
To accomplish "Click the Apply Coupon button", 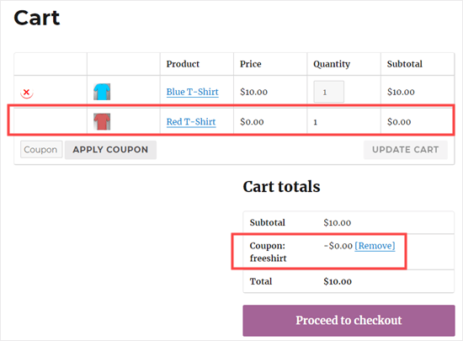I will click(110, 150).
